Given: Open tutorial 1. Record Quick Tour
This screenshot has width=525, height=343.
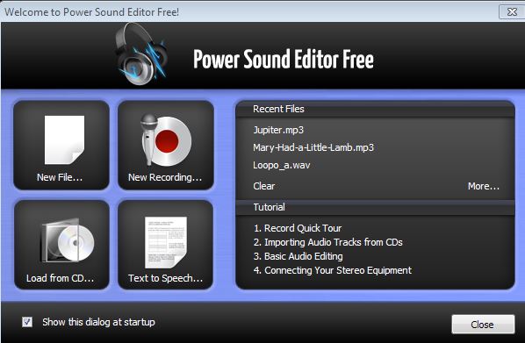Looking at the screenshot, I should click(x=298, y=228).
